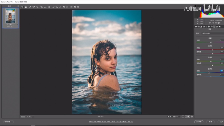Copy current settings to before
Image resolution: width=224 pixels, height=126 pixels.
189,116
